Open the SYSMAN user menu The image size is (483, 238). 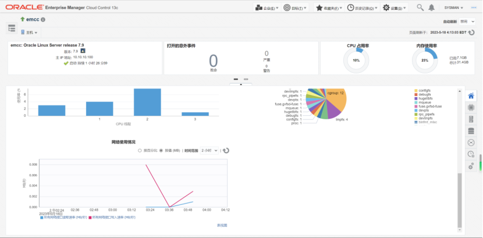tap(454, 8)
